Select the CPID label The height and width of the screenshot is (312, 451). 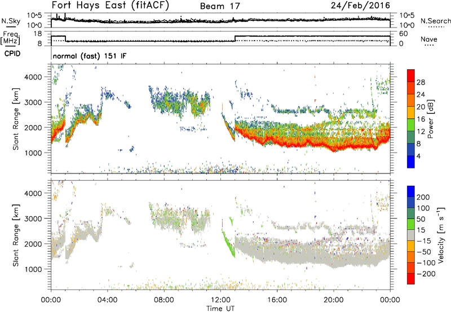tap(12, 54)
